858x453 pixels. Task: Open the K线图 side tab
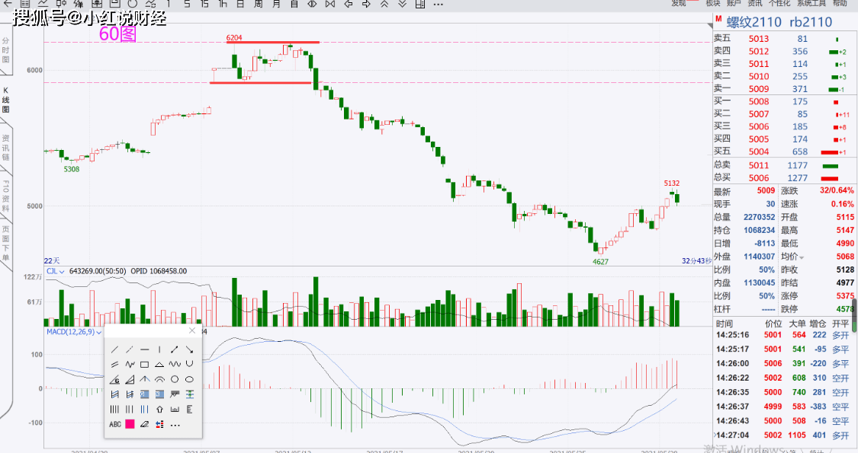6,100
